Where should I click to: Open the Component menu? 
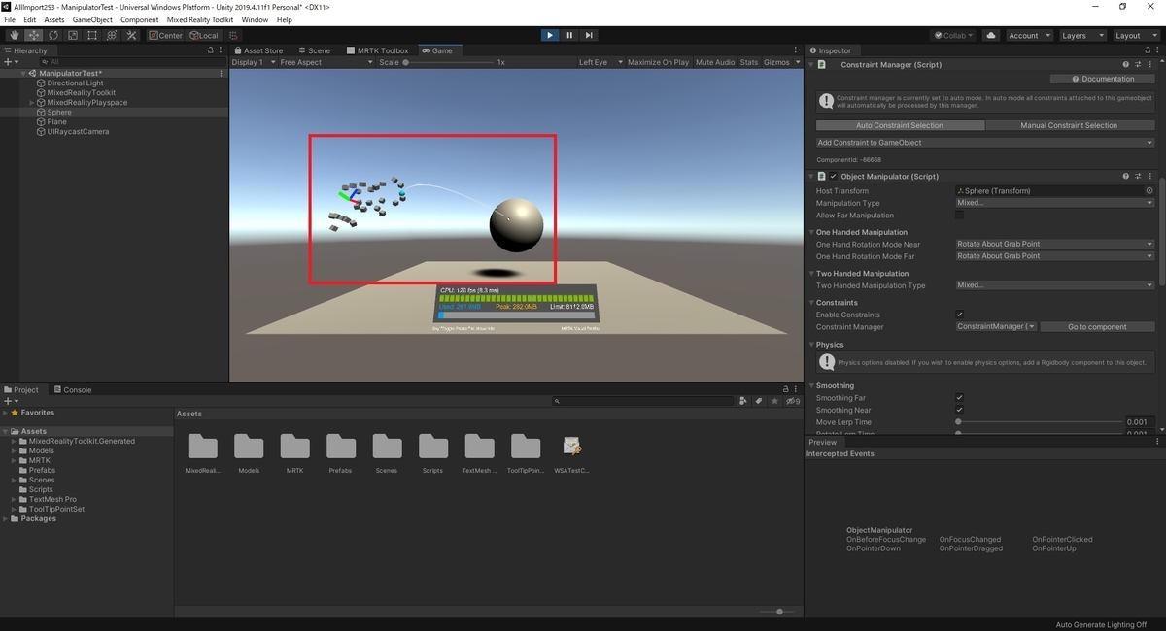[140, 19]
